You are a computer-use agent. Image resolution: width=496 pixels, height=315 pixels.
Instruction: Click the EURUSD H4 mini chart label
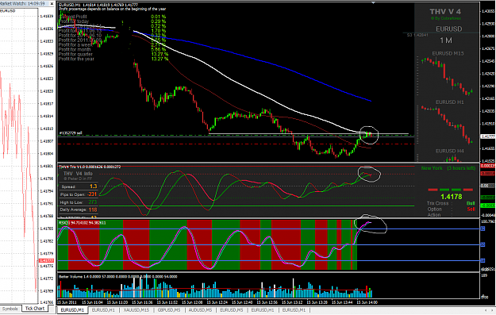pyautogui.click(x=449, y=152)
